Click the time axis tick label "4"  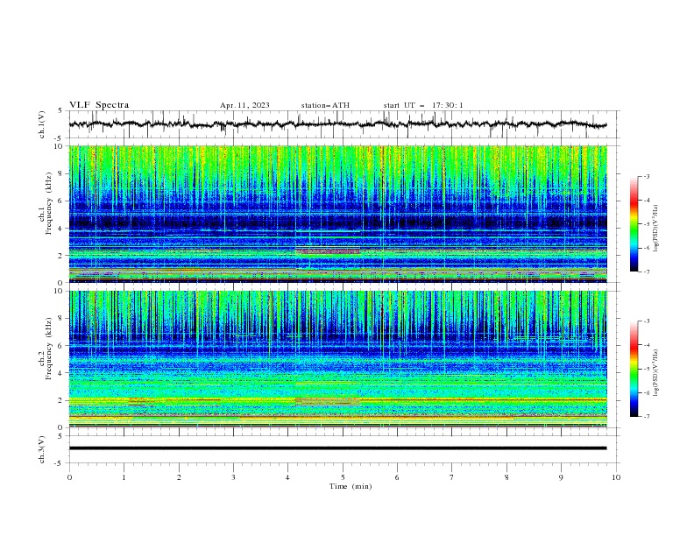[x=288, y=477]
